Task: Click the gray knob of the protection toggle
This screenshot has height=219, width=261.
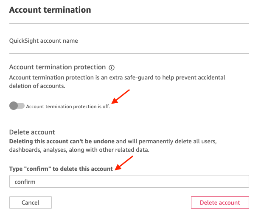Action: pyautogui.click(x=14, y=106)
